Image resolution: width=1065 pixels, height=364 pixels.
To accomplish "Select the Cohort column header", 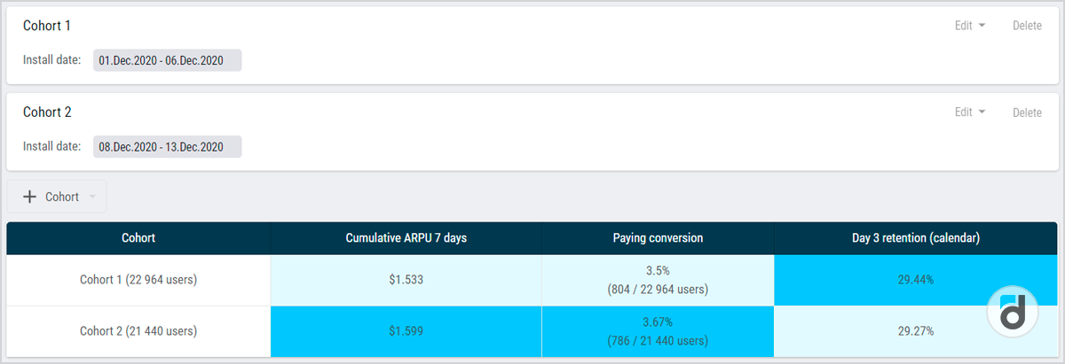I will (x=138, y=238).
